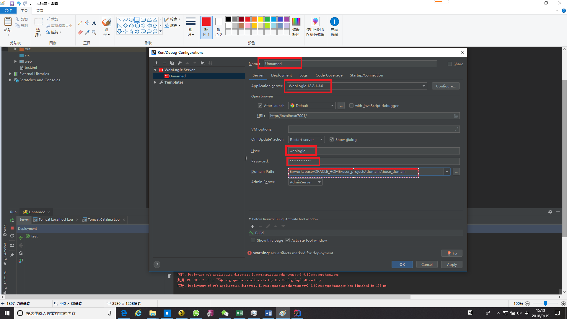Select the magnifier zoom tool
Viewport: 567px width, 319px height.
click(x=94, y=32)
